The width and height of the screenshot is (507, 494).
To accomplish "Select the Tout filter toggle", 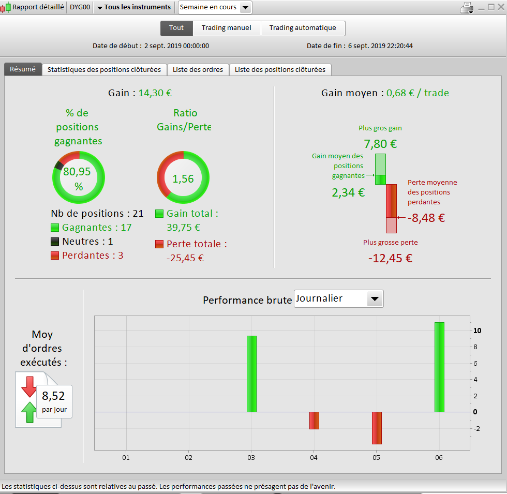I will tap(176, 28).
